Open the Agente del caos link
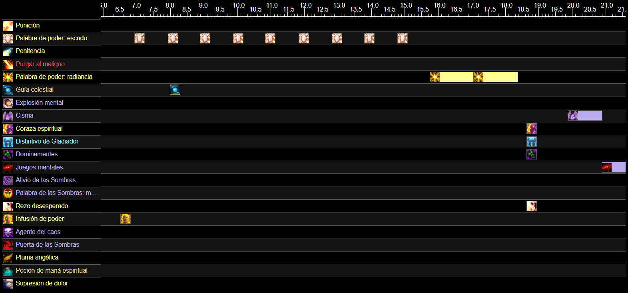The width and height of the screenshot is (628, 293). [x=38, y=232]
